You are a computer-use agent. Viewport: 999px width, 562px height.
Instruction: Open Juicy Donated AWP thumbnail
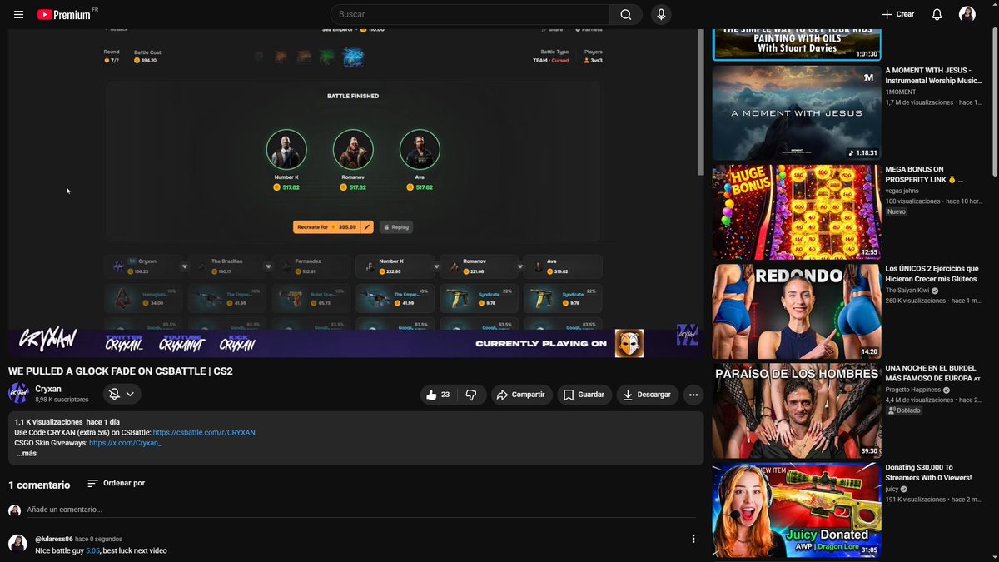coord(796,510)
